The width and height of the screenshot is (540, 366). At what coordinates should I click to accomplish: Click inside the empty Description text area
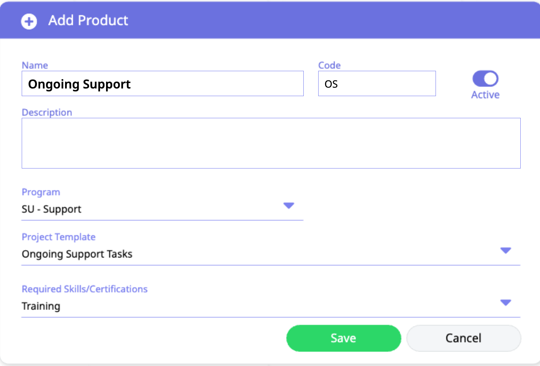(271, 143)
